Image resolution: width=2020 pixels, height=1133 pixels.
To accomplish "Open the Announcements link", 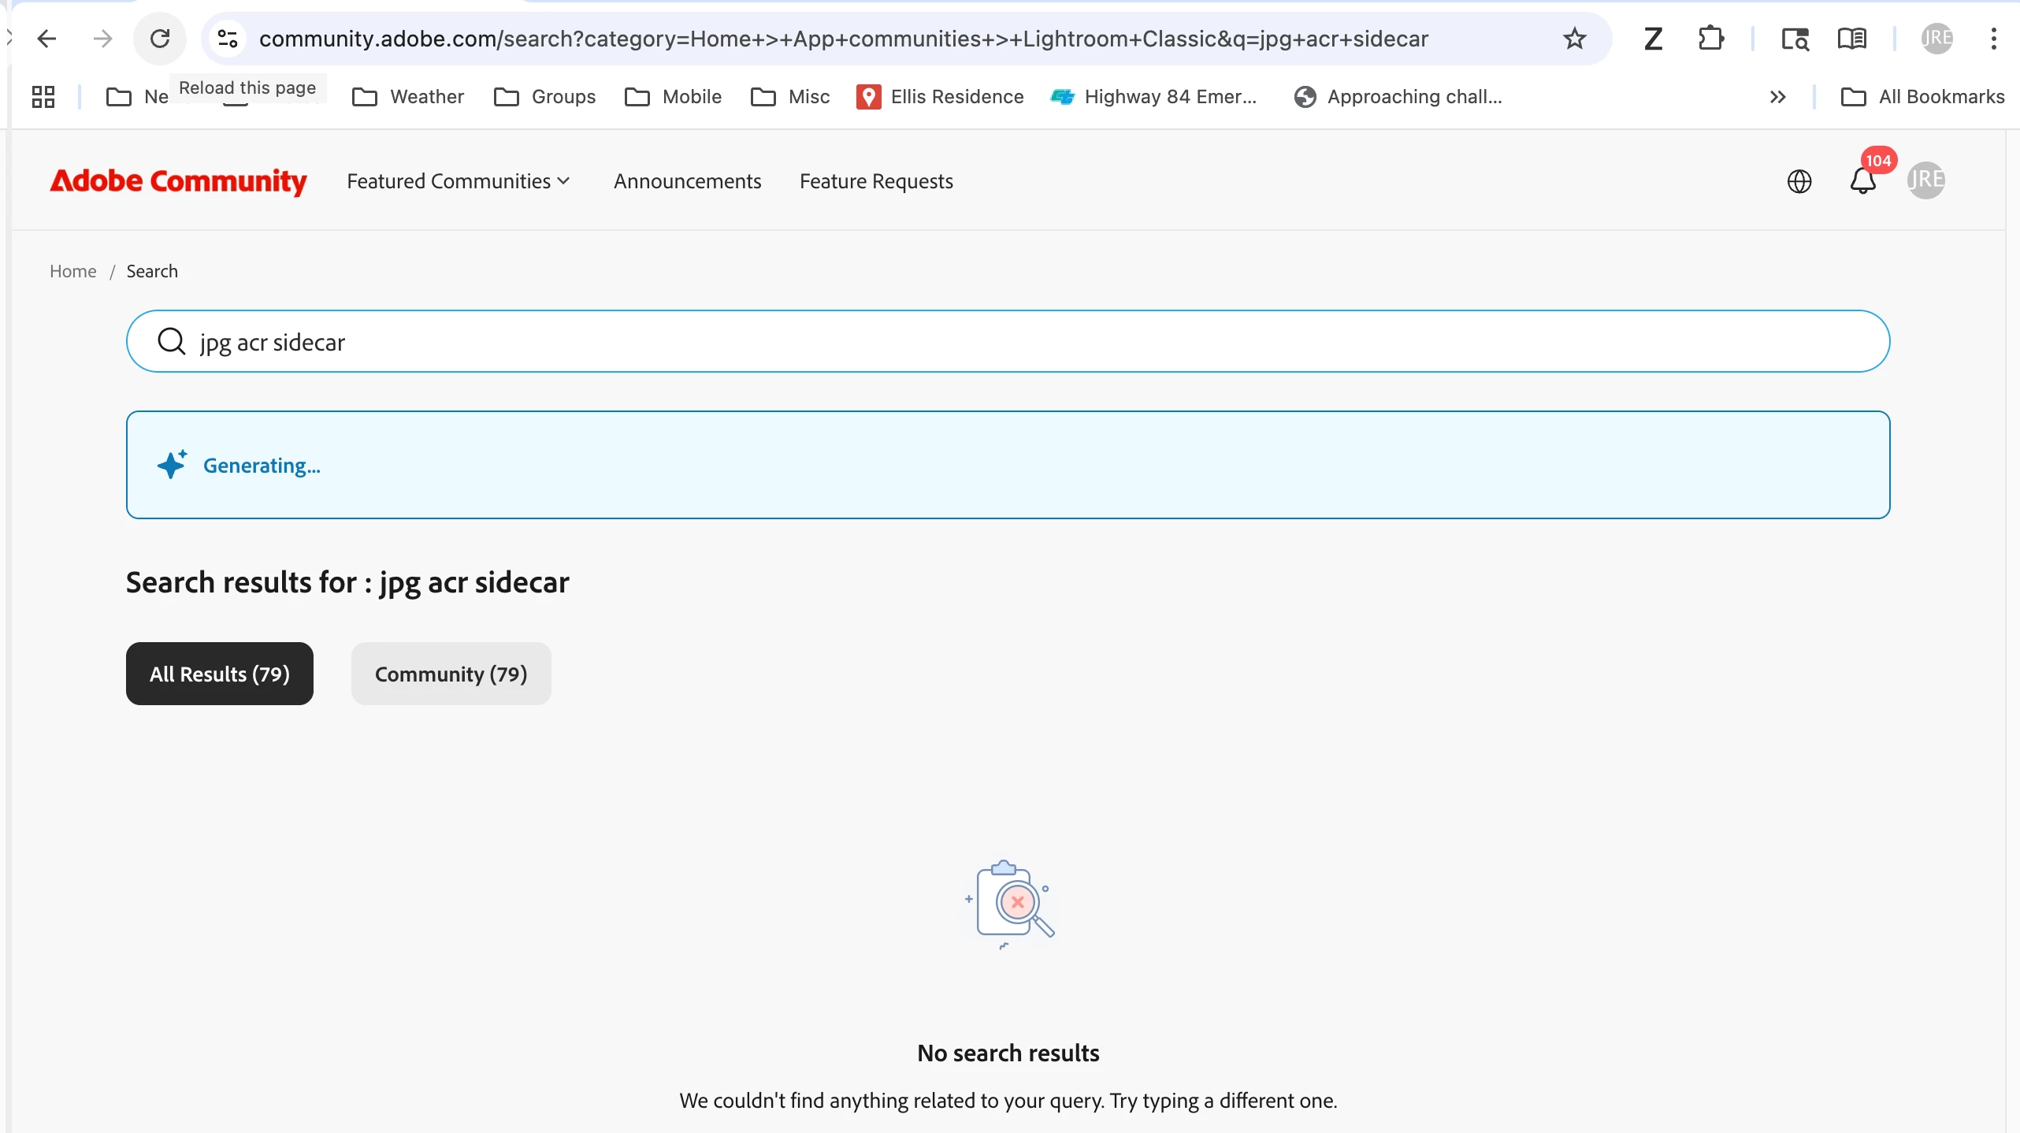I will (687, 181).
